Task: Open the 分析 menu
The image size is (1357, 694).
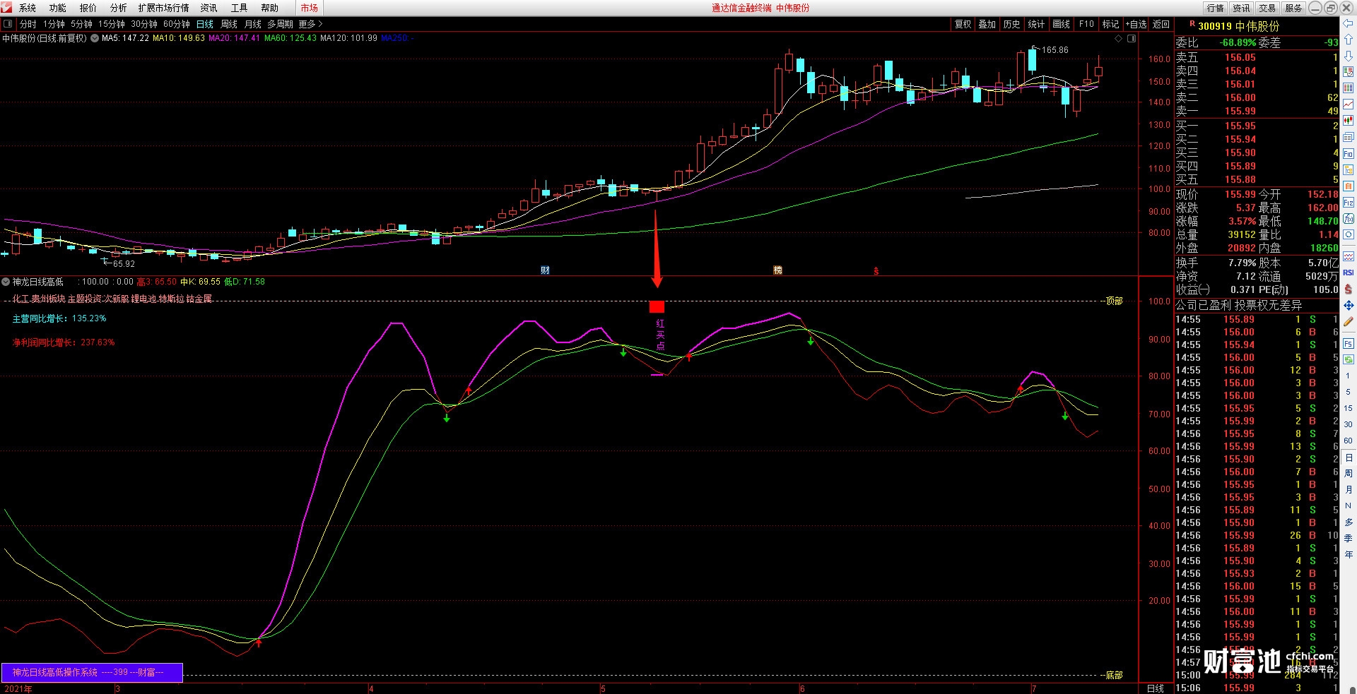Action: [119, 8]
